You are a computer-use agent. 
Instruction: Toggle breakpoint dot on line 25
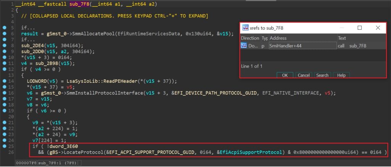(x=4, y=147)
